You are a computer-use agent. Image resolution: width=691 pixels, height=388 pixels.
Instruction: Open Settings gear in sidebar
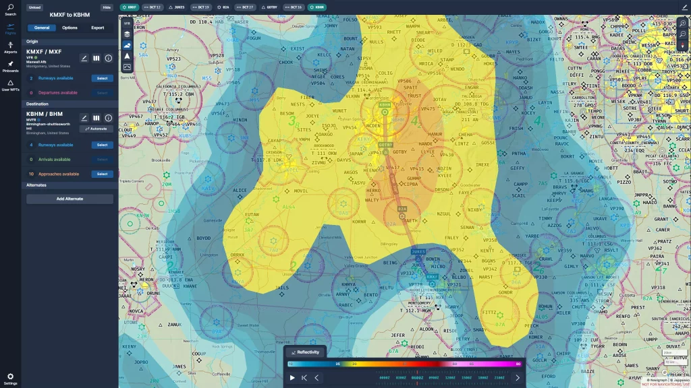10,379
